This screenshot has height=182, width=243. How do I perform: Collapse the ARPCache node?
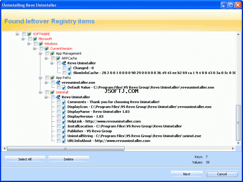(46, 58)
